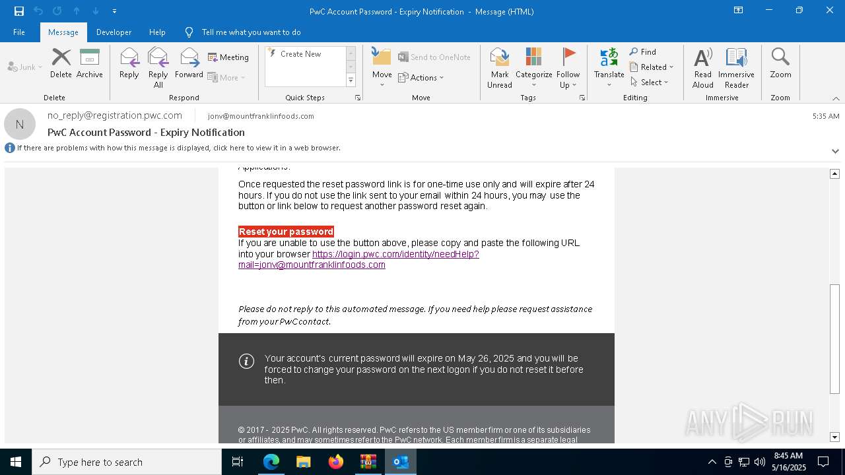The height and width of the screenshot is (475, 845).
Task: Expand the Related dropdown
Action: (x=652, y=67)
